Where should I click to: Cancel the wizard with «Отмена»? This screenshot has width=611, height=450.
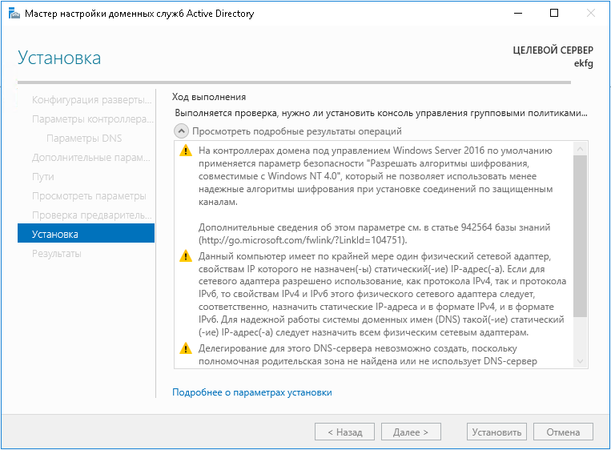click(563, 432)
